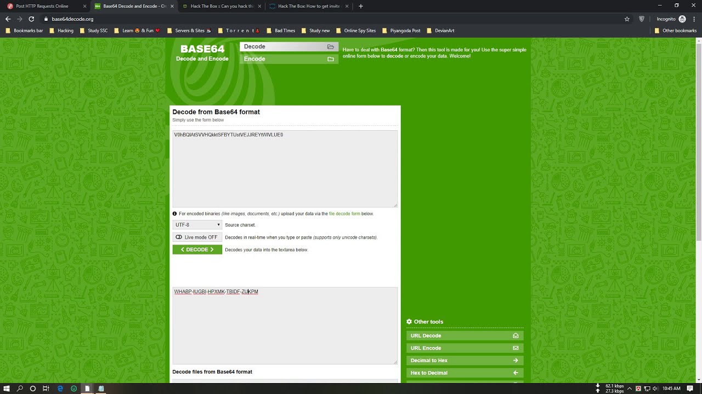The height and width of the screenshot is (394, 702).
Task: Open the Torrent bookmarks folder
Action: coord(239,31)
